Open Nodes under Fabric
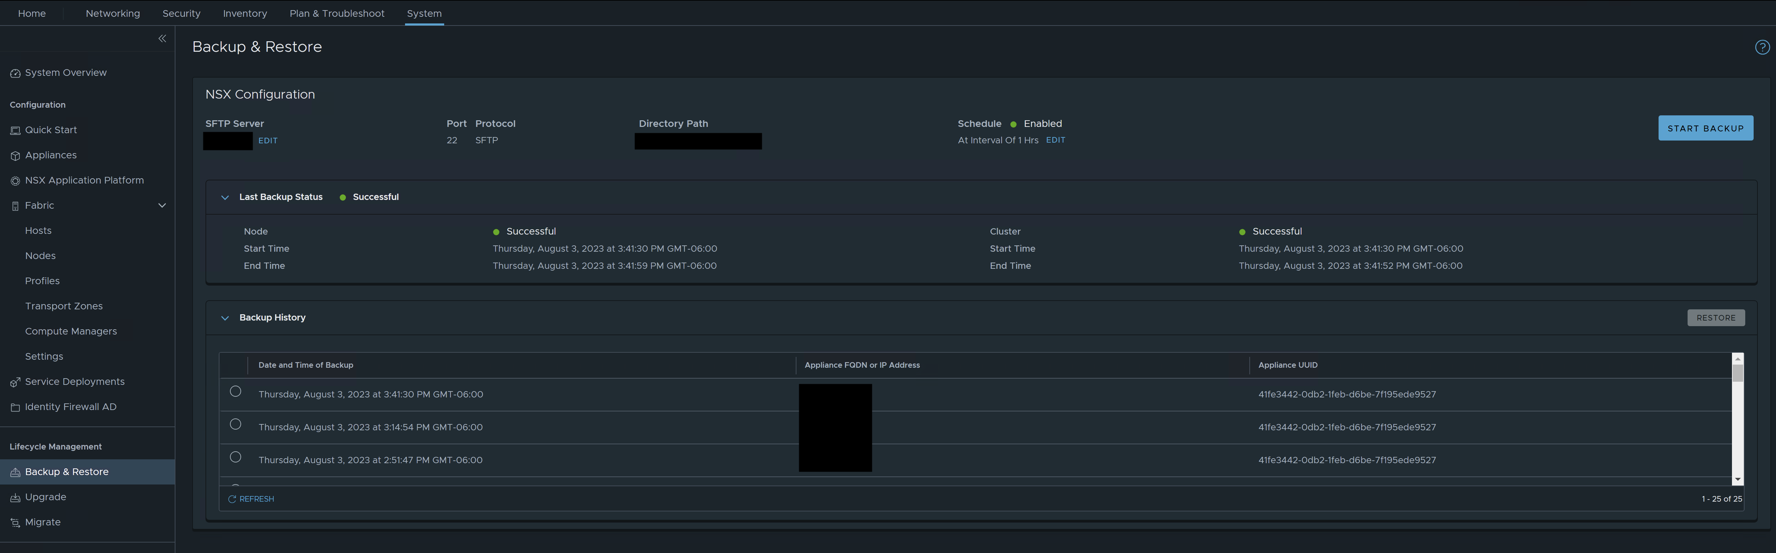The height and width of the screenshot is (553, 1776). point(40,256)
